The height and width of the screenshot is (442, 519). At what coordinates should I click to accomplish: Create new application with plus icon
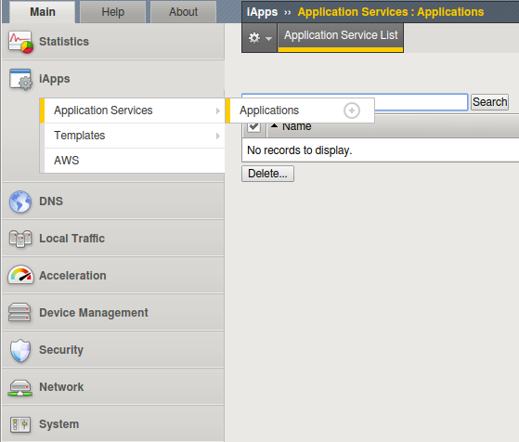click(x=352, y=110)
